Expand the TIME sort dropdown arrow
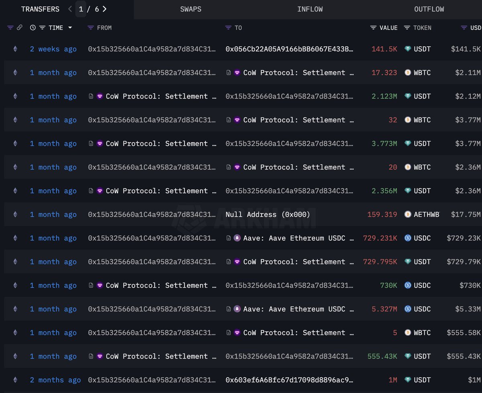This screenshot has height=393, width=482. pyautogui.click(x=70, y=28)
